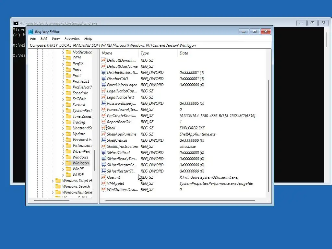This screenshot has width=332, height=249.
Task: Open the Favorites menu
Action: coord(72,39)
